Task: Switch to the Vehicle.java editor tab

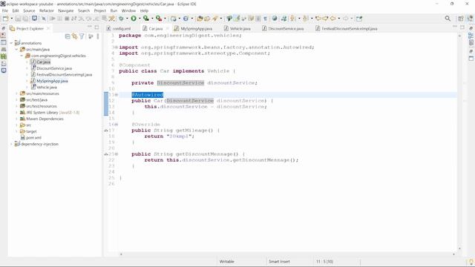Action: (240, 28)
